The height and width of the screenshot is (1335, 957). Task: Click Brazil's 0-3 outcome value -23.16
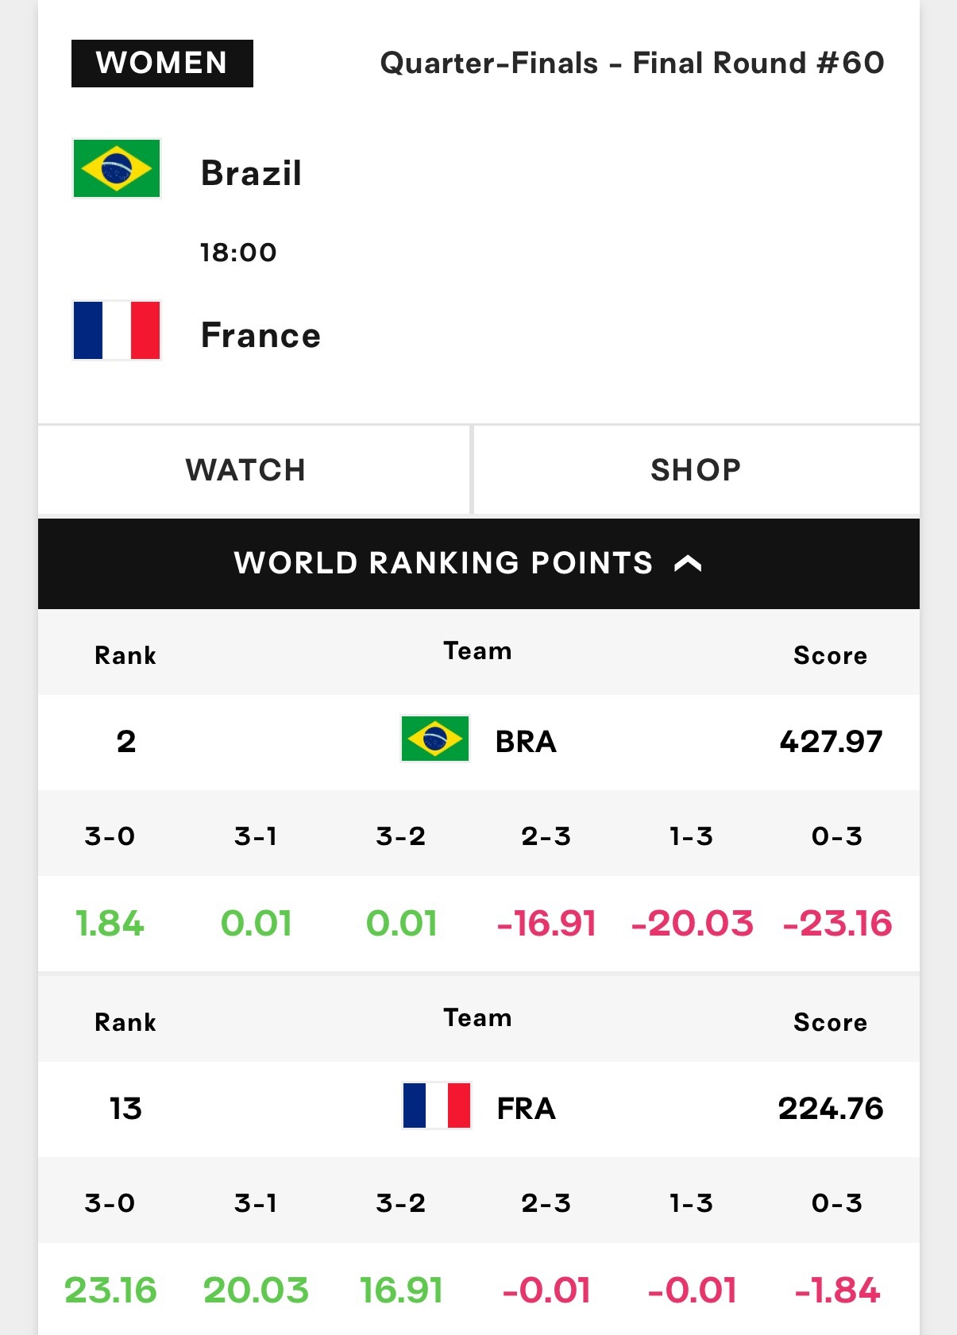coord(837,923)
